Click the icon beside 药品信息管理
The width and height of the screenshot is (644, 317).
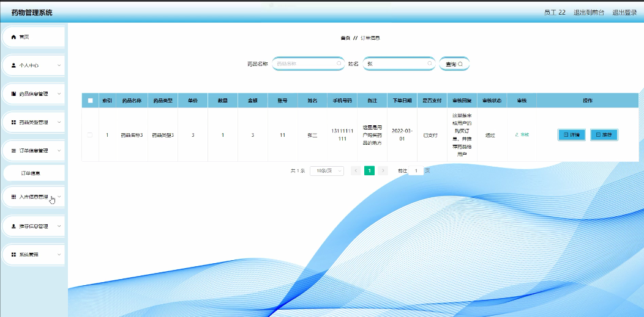(13, 94)
